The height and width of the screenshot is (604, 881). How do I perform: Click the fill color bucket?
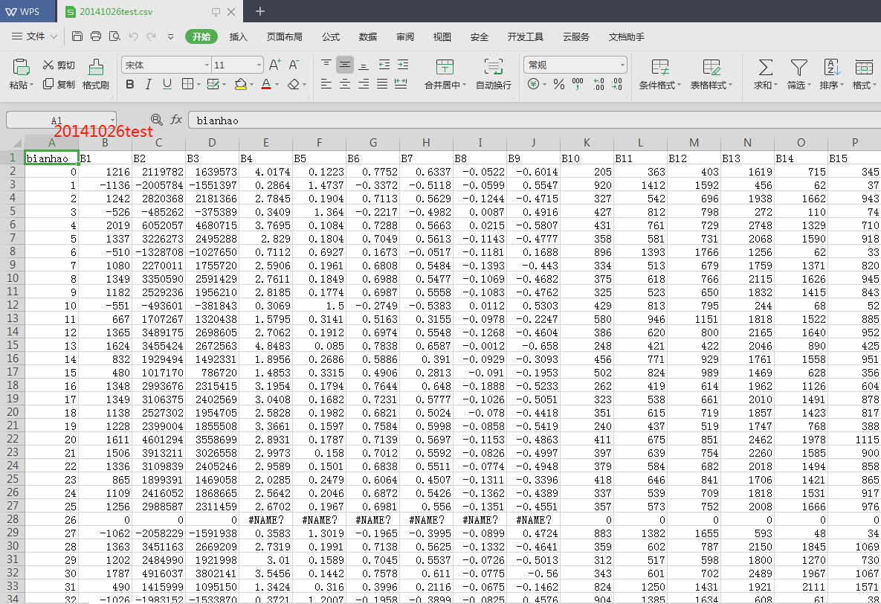pos(240,84)
